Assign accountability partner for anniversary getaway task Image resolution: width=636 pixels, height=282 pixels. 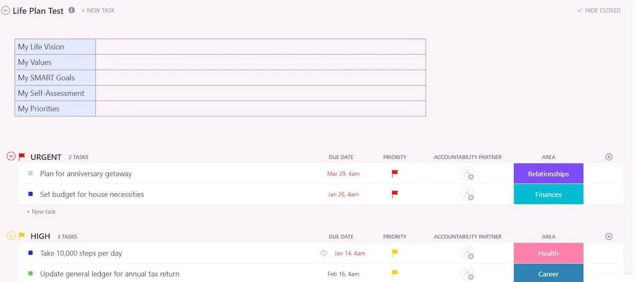pyautogui.click(x=467, y=174)
